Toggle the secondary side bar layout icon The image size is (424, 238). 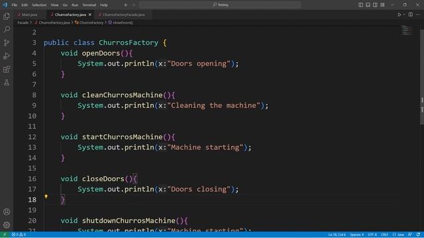[x=375, y=5]
